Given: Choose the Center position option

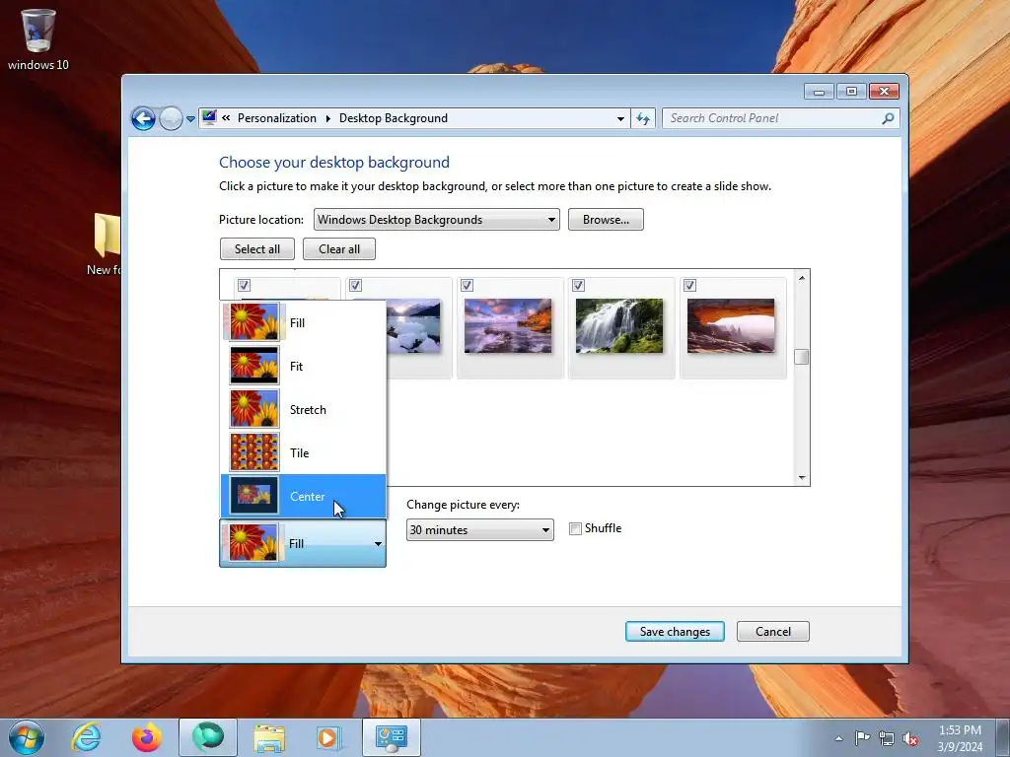Looking at the screenshot, I should [x=304, y=497].
